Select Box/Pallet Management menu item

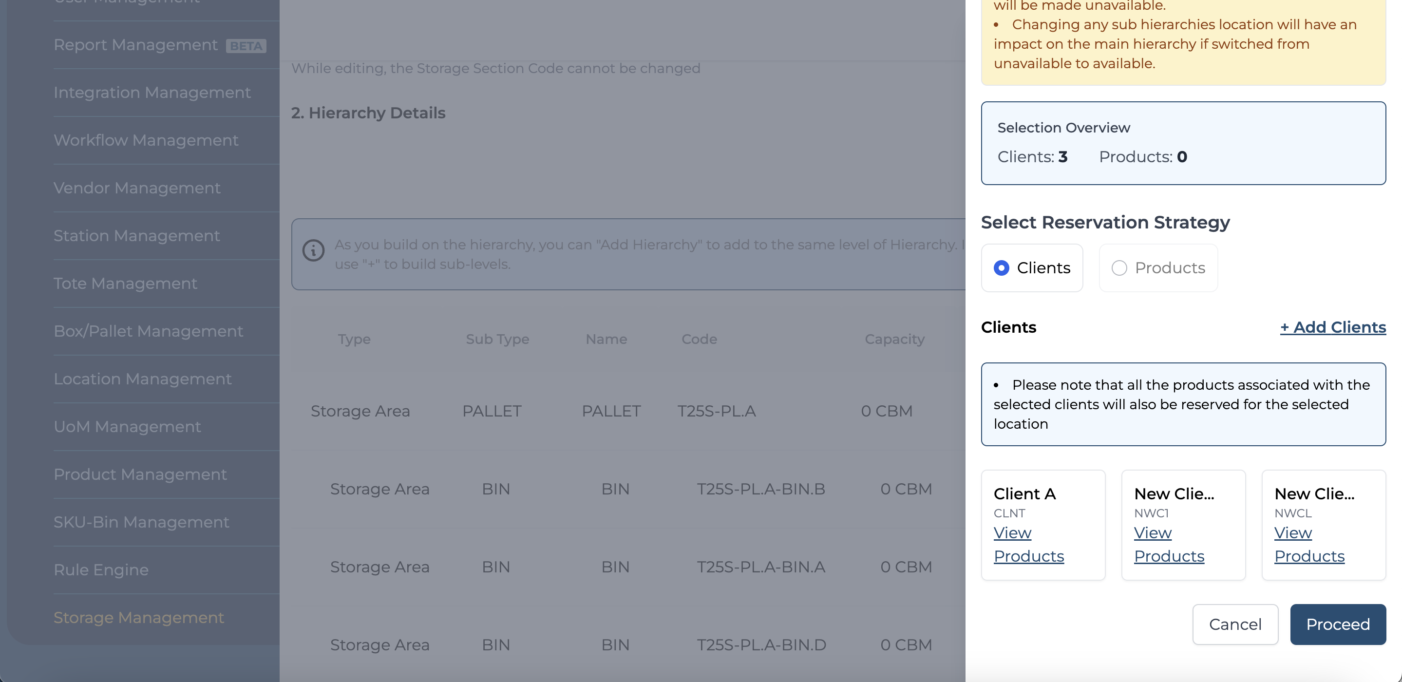pos(148,331)
